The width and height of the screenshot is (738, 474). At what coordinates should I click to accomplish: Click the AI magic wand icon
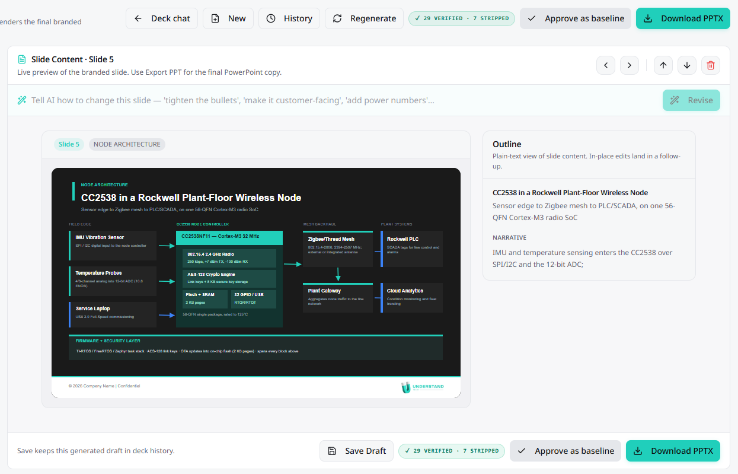(x=22, y=100)
